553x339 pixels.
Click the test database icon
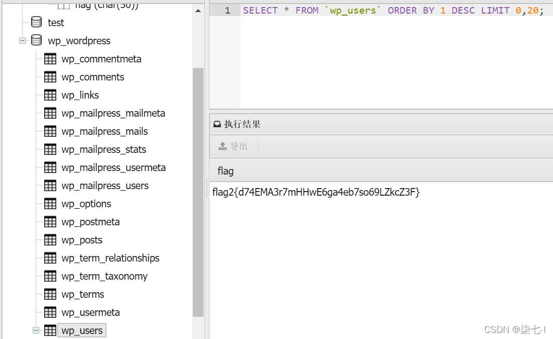(36, 22)
